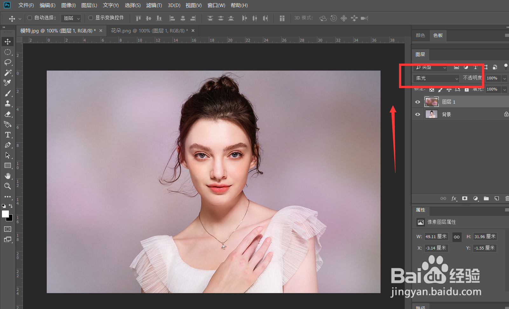Image resolution: width=509 pixels, height=309 pixels.
Task: Select the Brush tool
Action: [x=8, y=93]
